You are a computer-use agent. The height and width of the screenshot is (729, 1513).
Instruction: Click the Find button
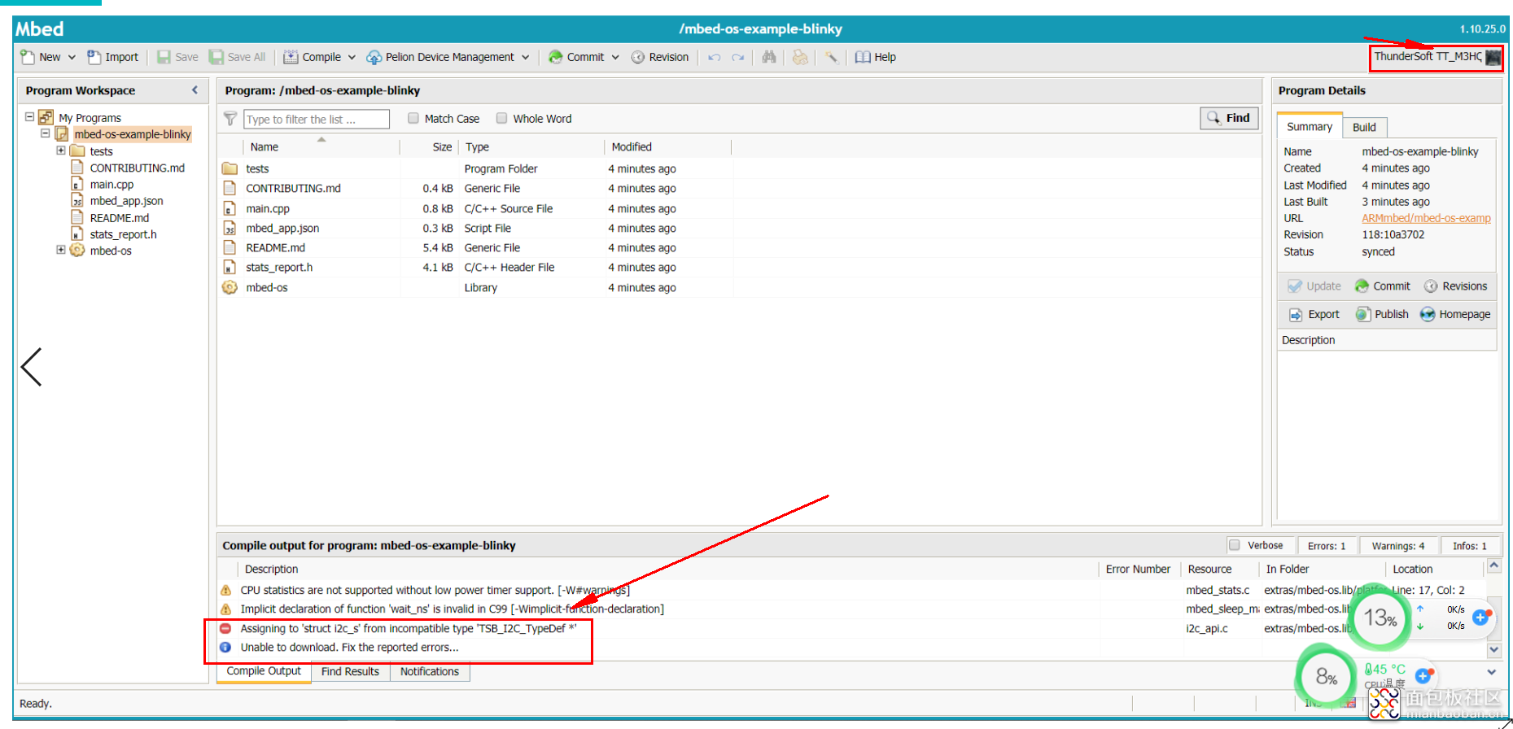(1229, 118)
